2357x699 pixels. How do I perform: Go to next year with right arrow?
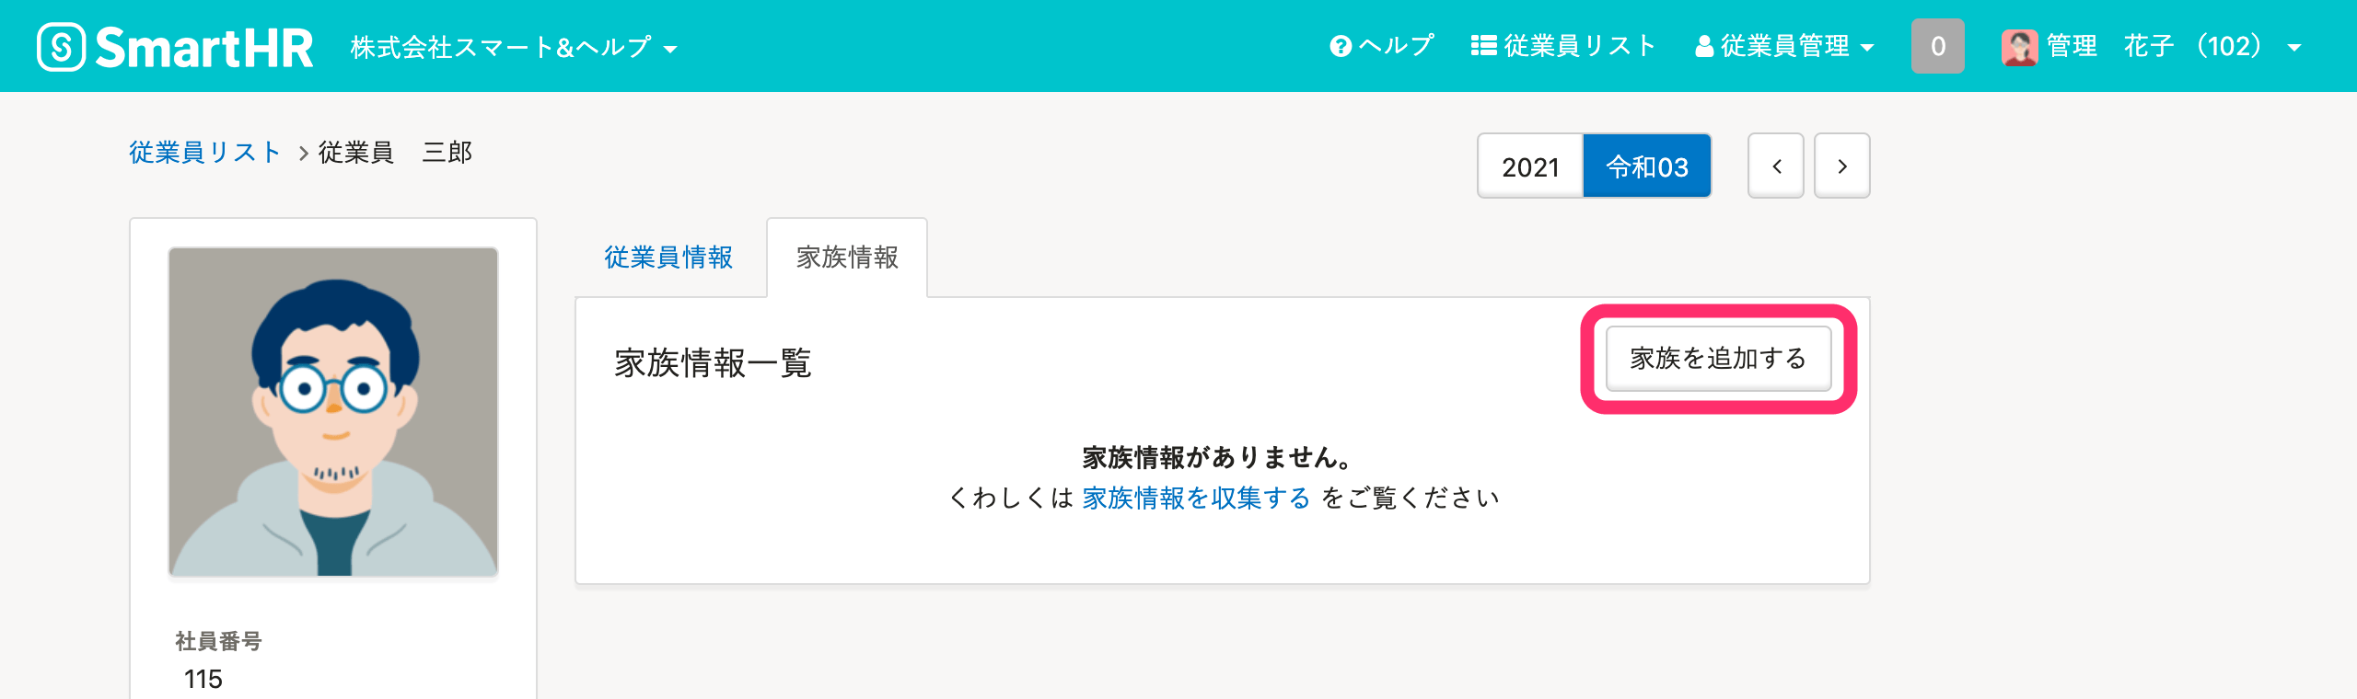coord(1842,166)
